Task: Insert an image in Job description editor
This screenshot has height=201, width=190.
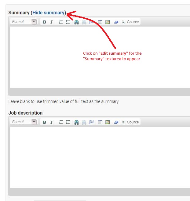Action: pyautogui.click(x=108, y=122)
